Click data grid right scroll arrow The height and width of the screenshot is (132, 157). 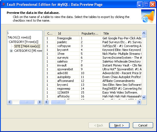139,102
